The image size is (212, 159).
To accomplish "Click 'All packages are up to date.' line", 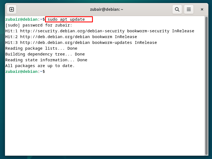I will (40, 66).
